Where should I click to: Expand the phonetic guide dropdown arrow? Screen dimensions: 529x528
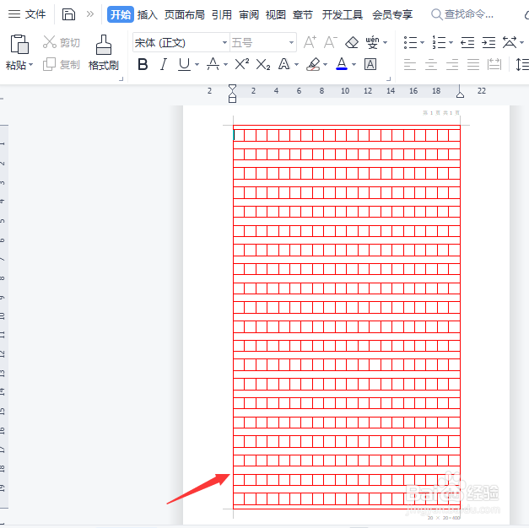(x=386, y=43)
